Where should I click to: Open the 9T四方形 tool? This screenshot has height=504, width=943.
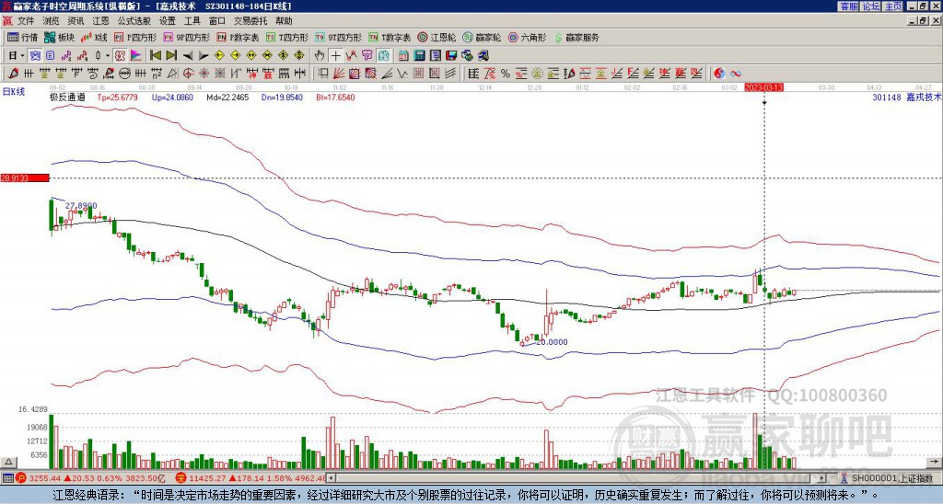338,37
